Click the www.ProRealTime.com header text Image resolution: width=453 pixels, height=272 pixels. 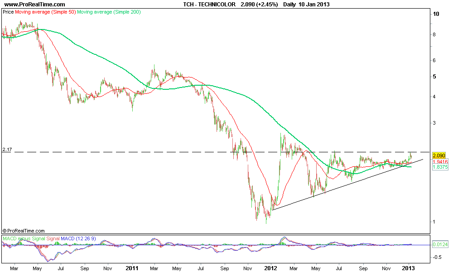35,5
